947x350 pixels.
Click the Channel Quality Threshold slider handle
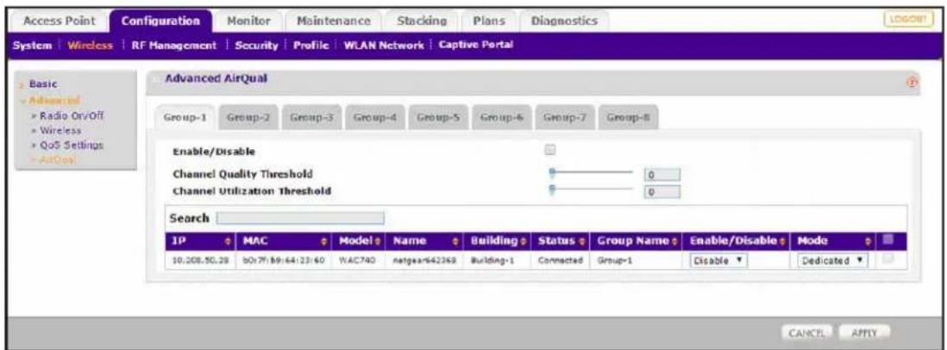[551, 172]
